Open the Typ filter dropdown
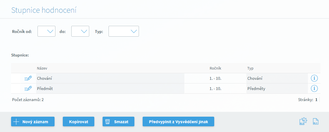 pos(124,31)
